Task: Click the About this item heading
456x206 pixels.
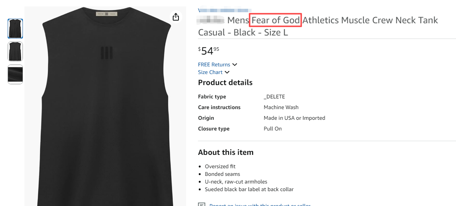Action: (226, 152)
